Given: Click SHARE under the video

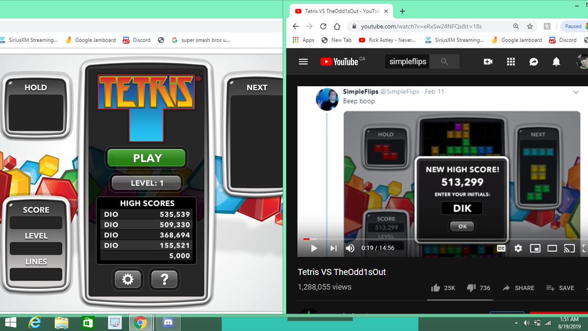Looking at the screenshot, I should (518, 288).
